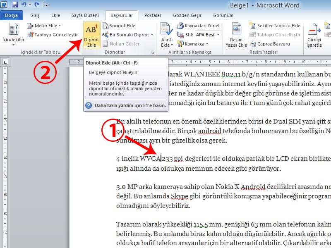Expand the Undo history dropdown arrow
The height and width of the screenshot is (248, 331).
point(30,5)
